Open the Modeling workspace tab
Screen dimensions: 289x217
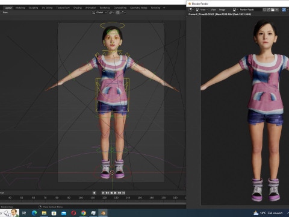pyautogui.click(x=20, y=8)
